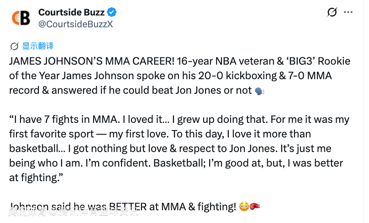Open the Courtside Buzz profile avatar
This screenshot has width=369, height=223.
[x=21, y=18]
